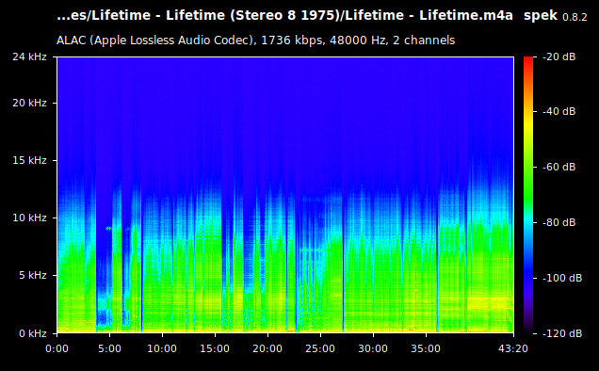599x371 pixels.
Task: Click the -20 dB scale label
Action: [x=559, y=56]
